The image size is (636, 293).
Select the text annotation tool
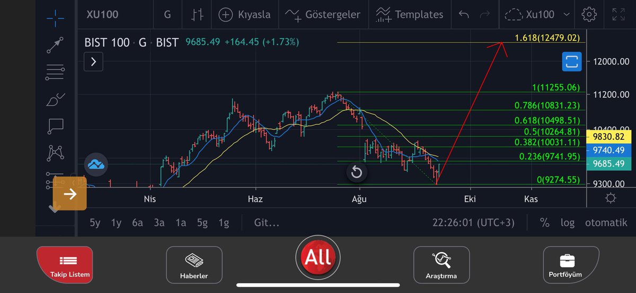(55, 126)
